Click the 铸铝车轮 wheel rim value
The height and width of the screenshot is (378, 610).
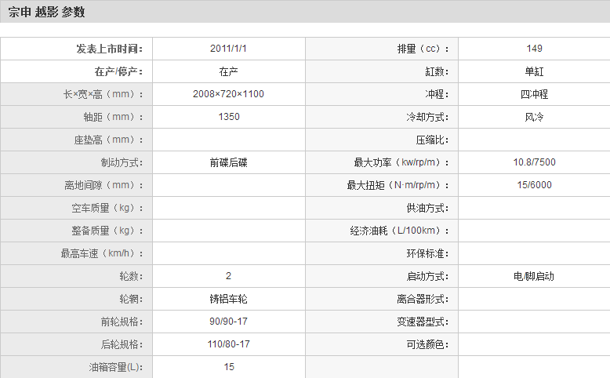(228, 299)
